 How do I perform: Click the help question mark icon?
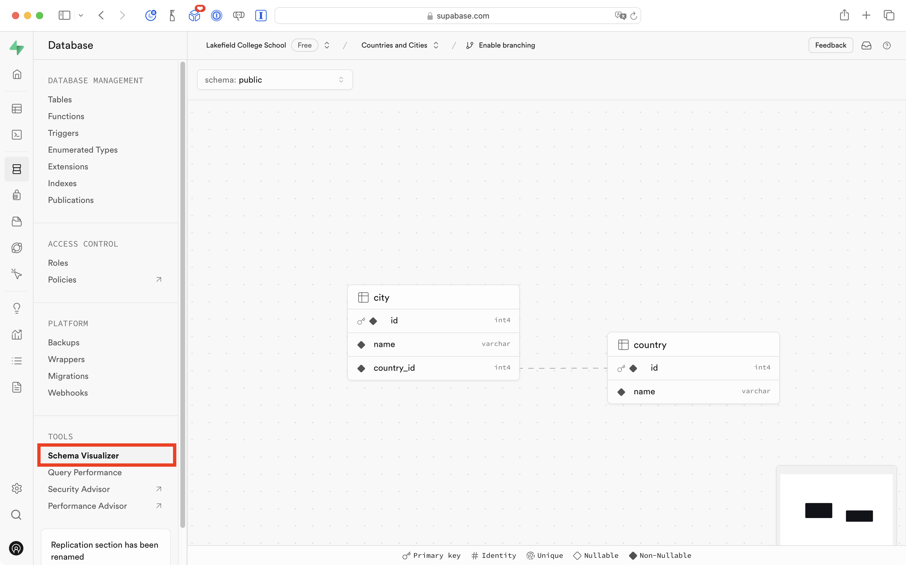887,45
